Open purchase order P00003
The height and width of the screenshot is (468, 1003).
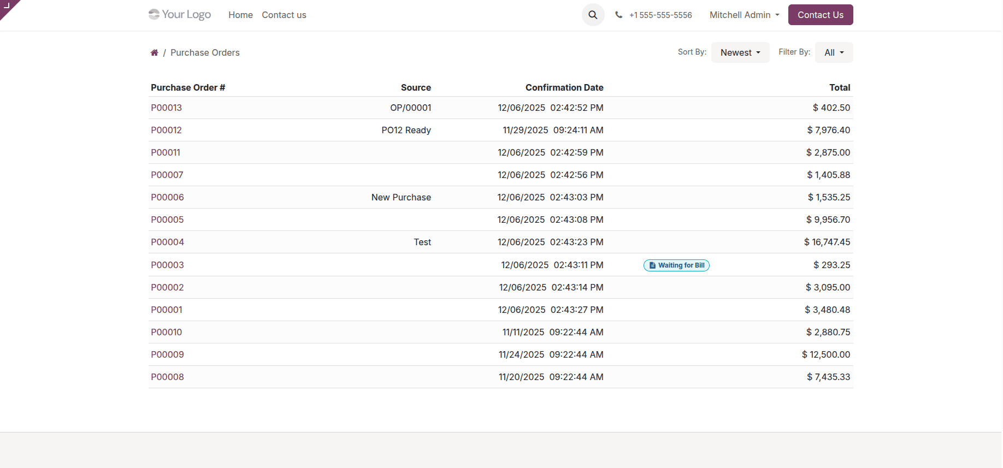pos(168,265)
